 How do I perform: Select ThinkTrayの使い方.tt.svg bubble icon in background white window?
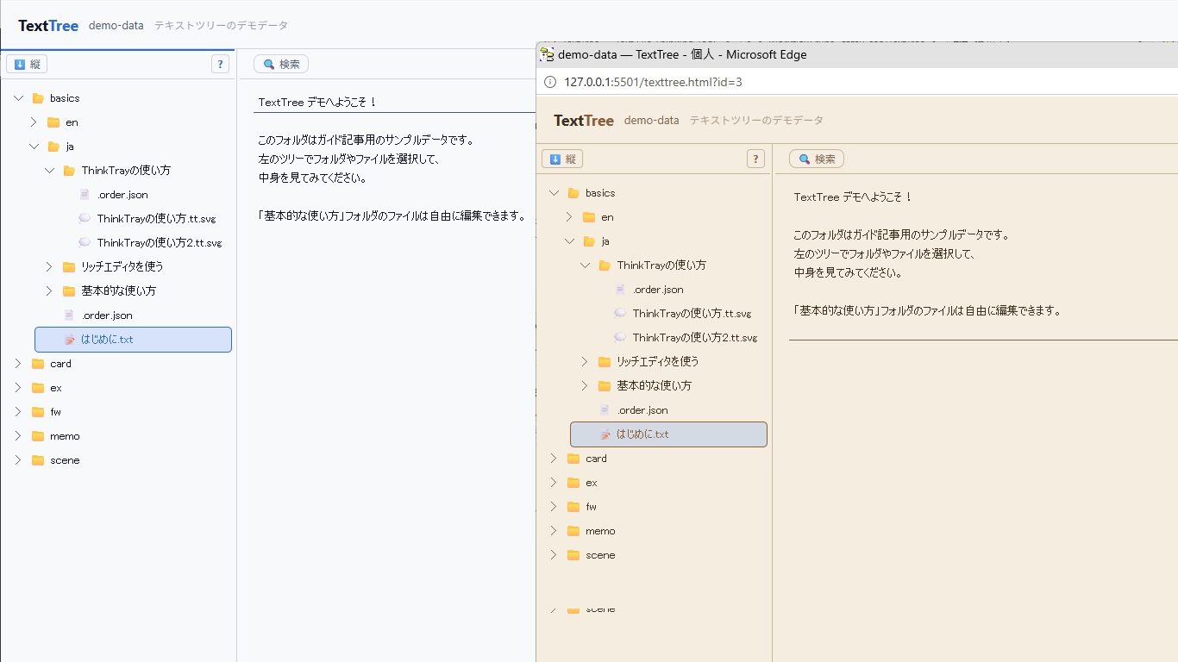[85, 219]
